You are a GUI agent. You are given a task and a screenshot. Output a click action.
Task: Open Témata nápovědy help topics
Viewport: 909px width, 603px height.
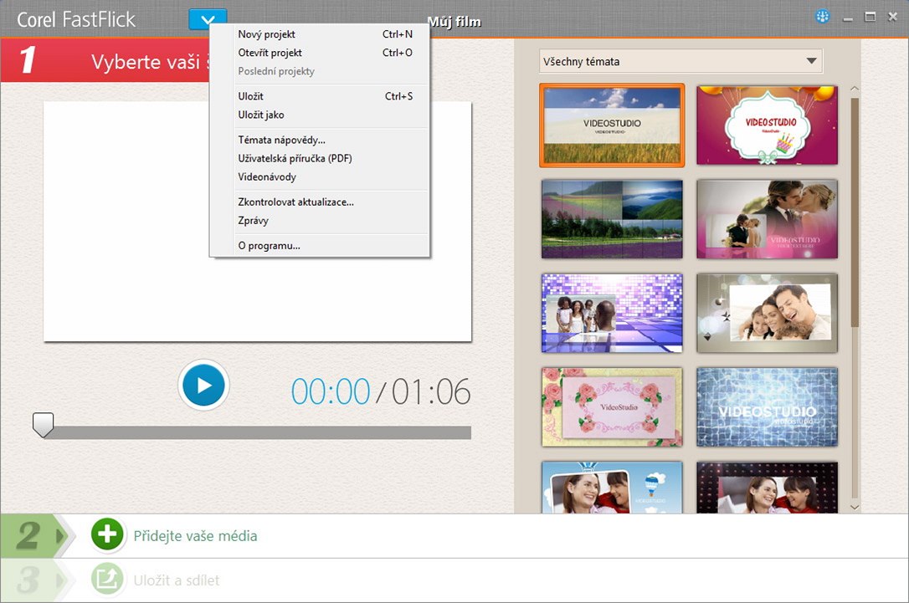(282, 140)
